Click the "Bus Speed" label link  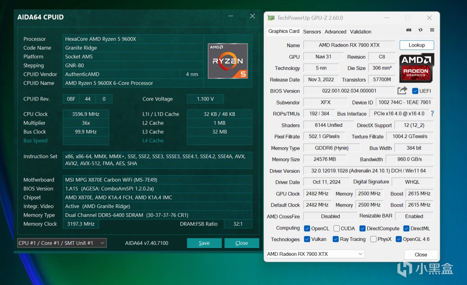click(x=35, y=141)
